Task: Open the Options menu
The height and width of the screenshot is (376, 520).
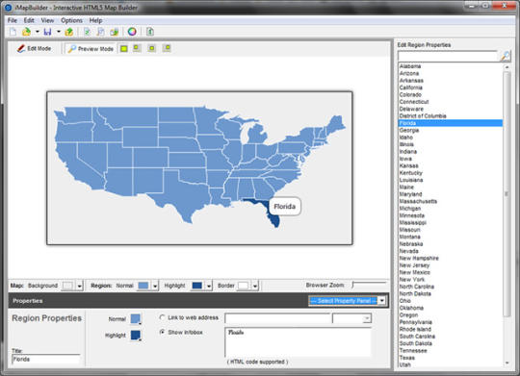Action: tap(71, 20)
